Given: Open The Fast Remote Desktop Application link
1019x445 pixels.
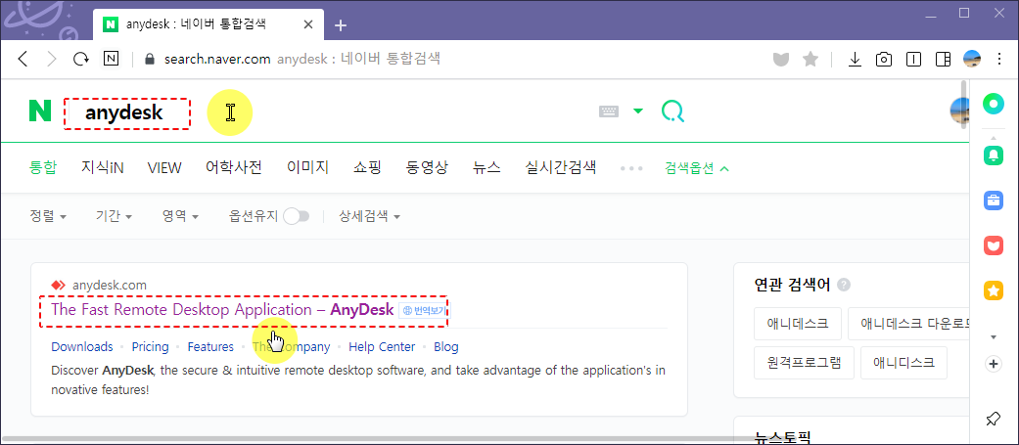Looking at the screenshot, I should tap(222, 309).
